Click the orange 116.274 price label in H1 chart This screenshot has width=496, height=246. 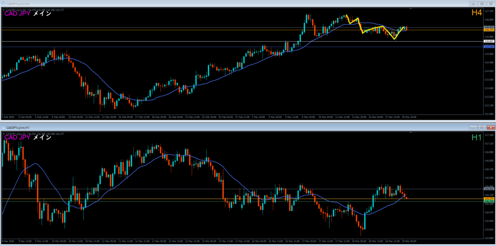489,199
